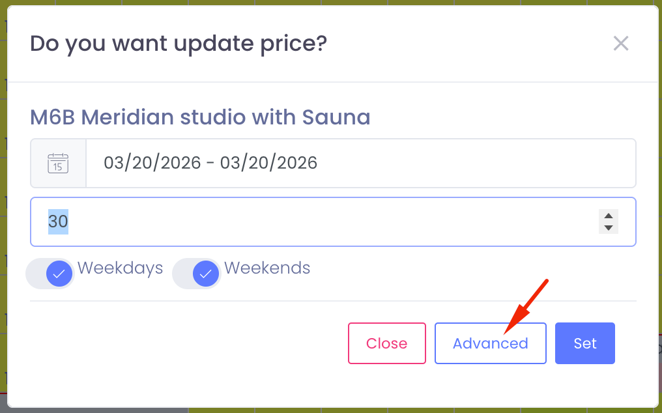Select the M6B Meridian studio title
662x413 pixels.
[x=200, y=117]
